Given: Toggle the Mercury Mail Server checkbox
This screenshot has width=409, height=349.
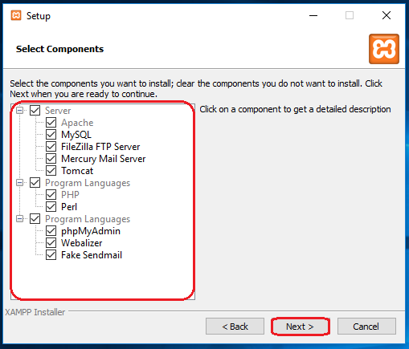Looking at the screenshot, I should coord(51,159).
